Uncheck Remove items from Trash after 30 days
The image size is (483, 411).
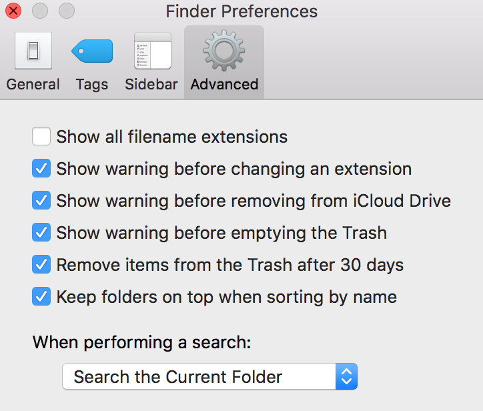(41, 264)
